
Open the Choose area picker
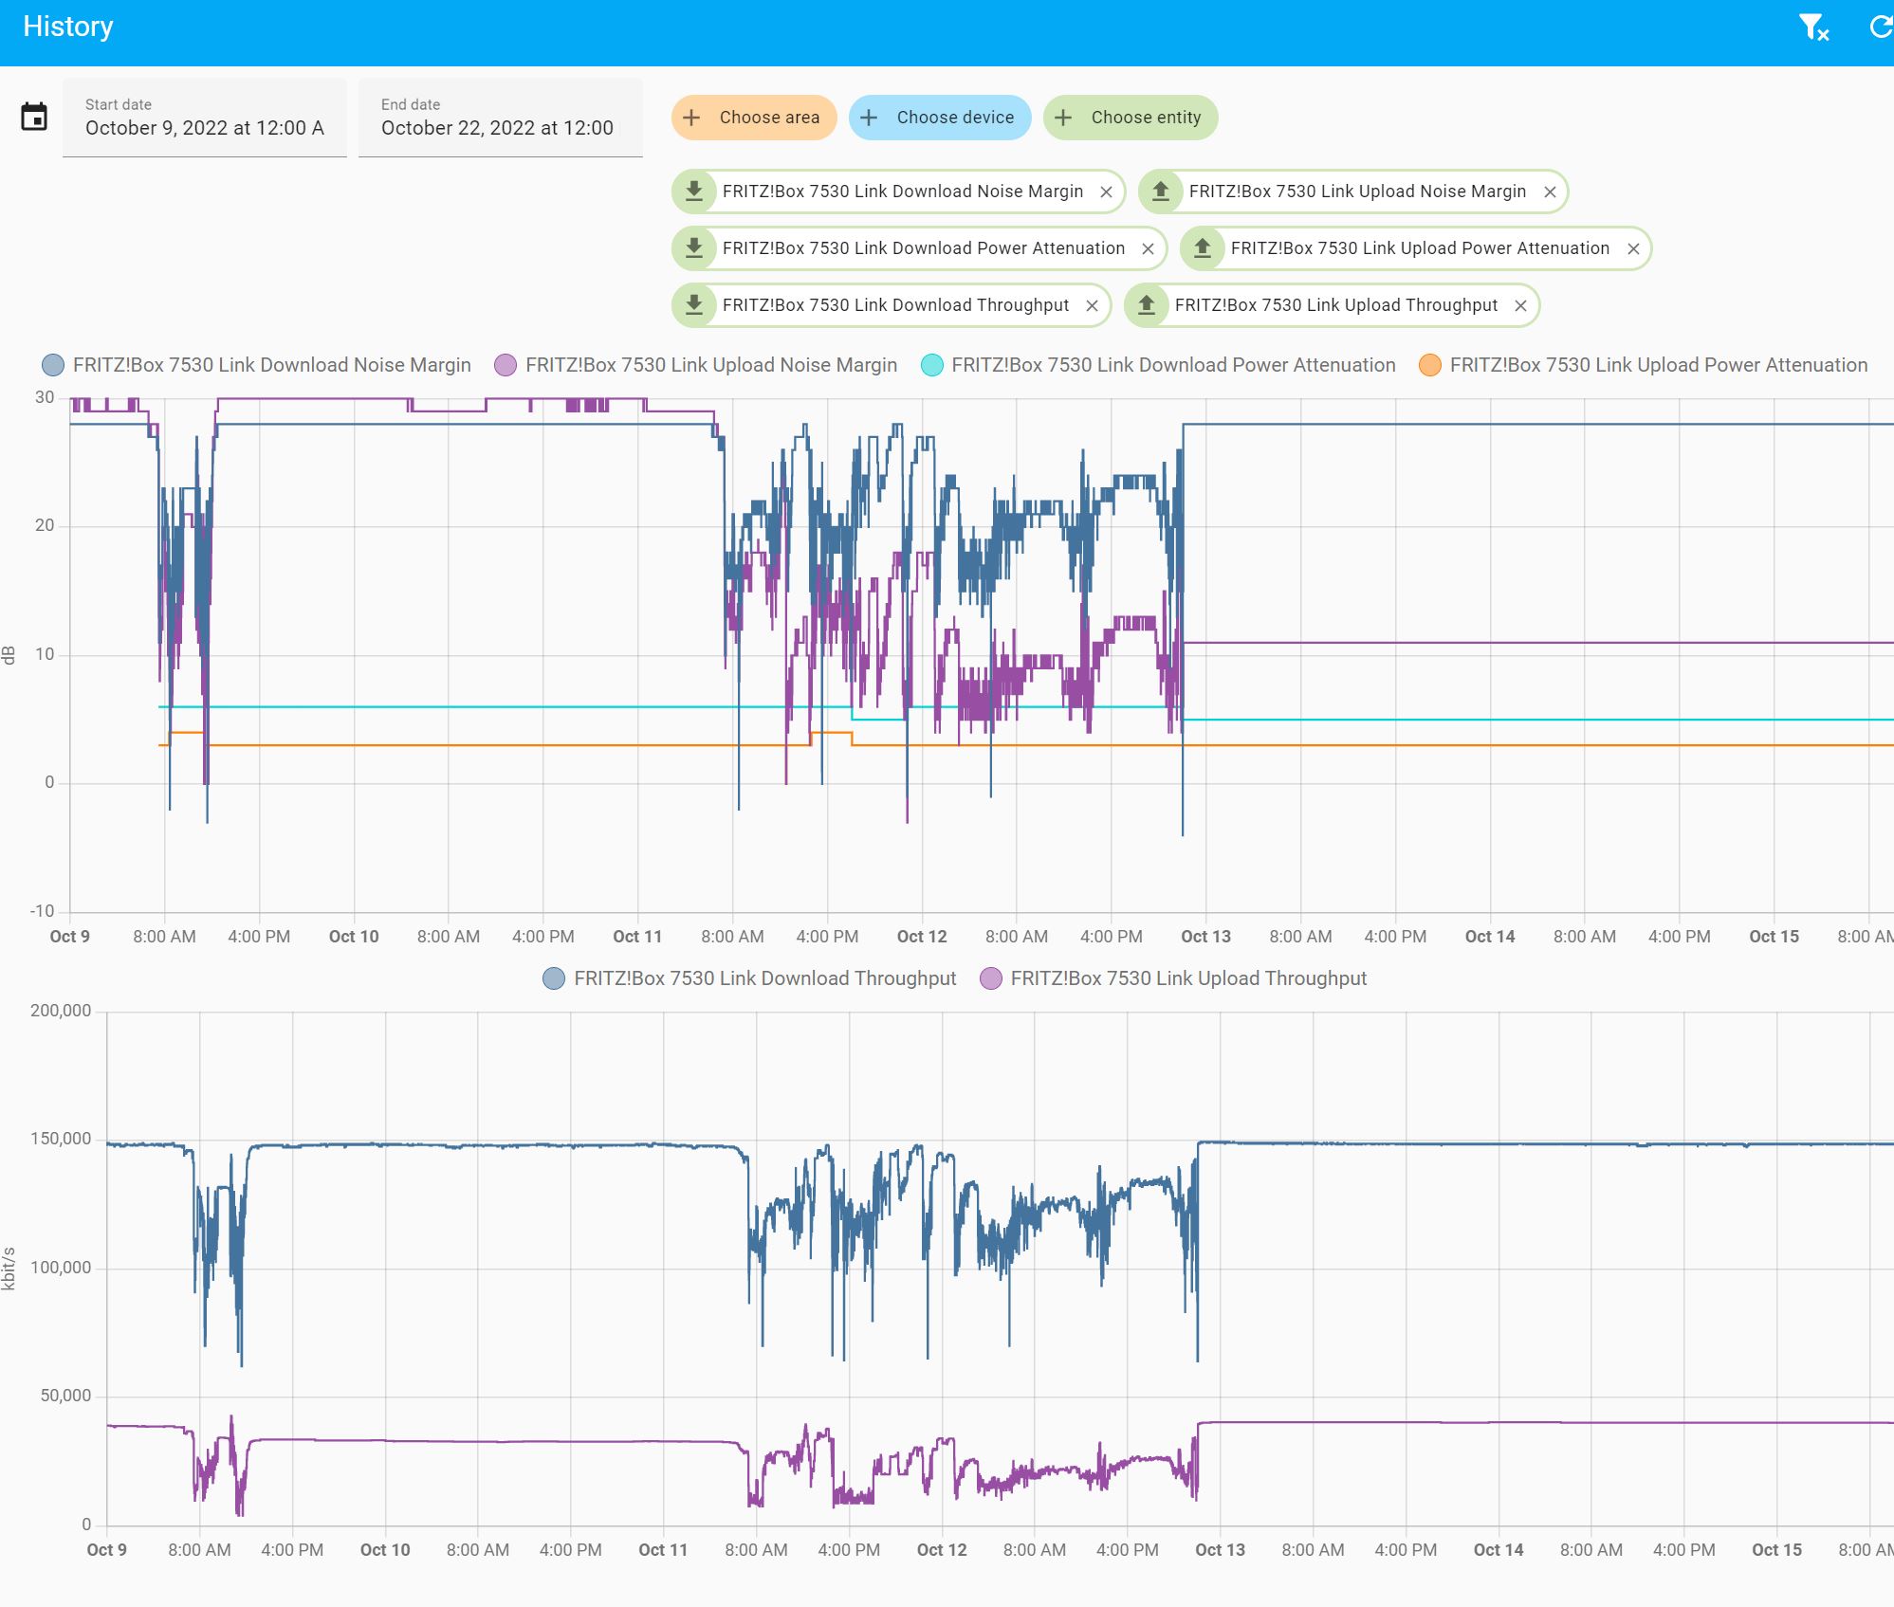[754, 118]
